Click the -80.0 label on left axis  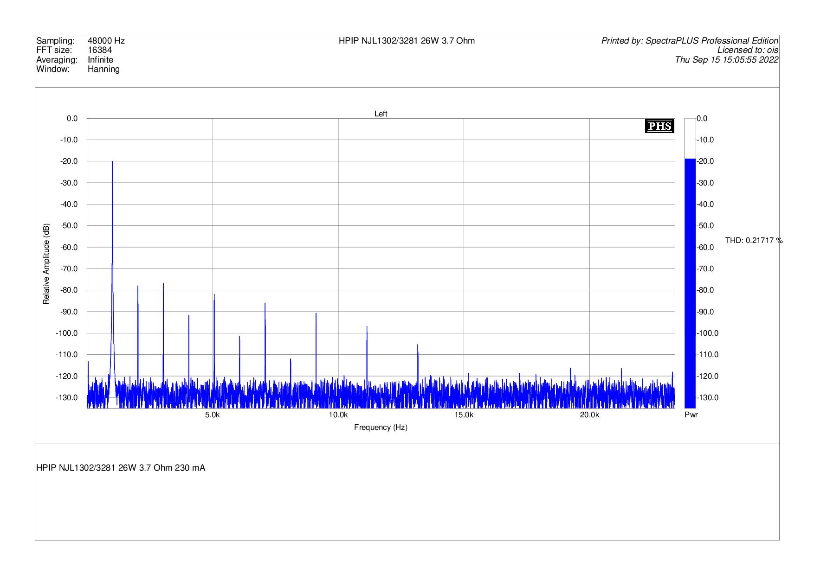70,290
